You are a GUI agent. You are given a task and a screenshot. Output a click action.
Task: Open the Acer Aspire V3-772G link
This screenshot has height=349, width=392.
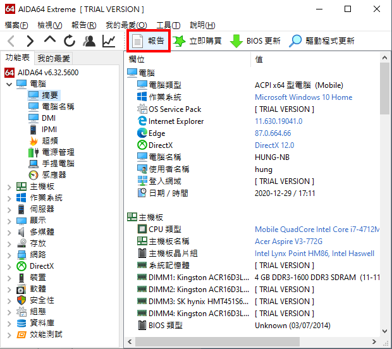tap(288, 242)
